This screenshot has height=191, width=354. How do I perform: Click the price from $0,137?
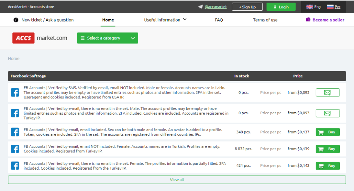298,132
